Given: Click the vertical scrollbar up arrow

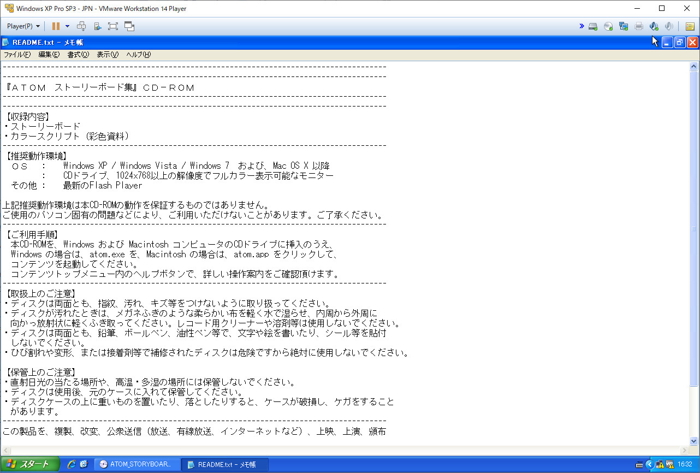Looking at the screenshot, I should [694, 66].
